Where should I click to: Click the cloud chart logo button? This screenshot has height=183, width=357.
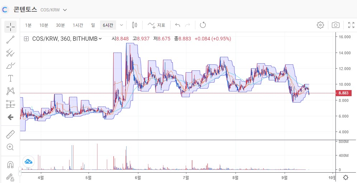[28, 162]
